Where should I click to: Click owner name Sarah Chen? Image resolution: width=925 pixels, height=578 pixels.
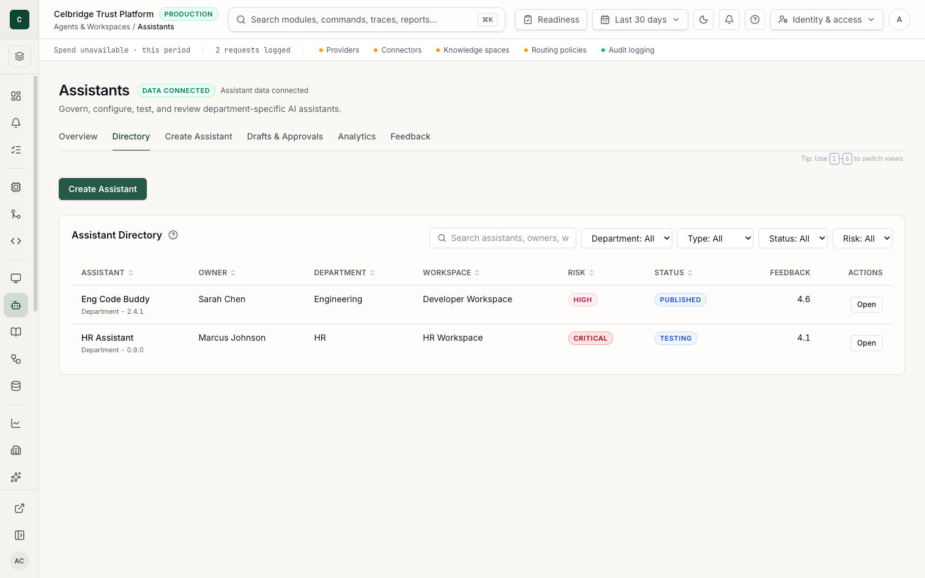tap(222, 299)
